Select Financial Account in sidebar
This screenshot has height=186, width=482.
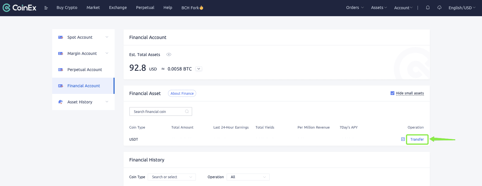83,86
